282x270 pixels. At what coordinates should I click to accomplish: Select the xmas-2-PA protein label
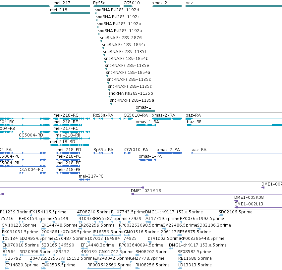(x=169, y=150)
